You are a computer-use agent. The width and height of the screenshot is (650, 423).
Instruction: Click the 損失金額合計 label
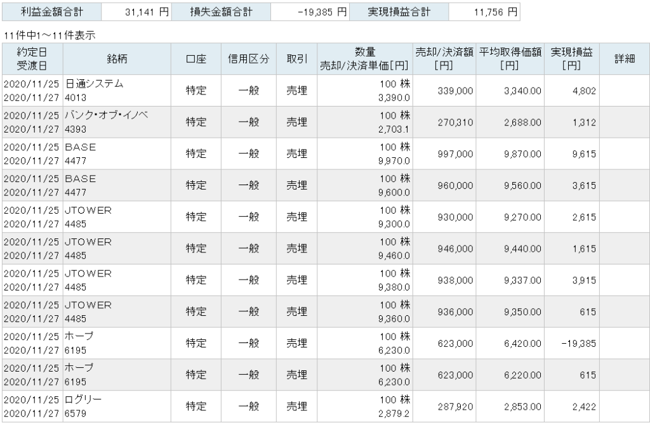[x=221, y=12]
